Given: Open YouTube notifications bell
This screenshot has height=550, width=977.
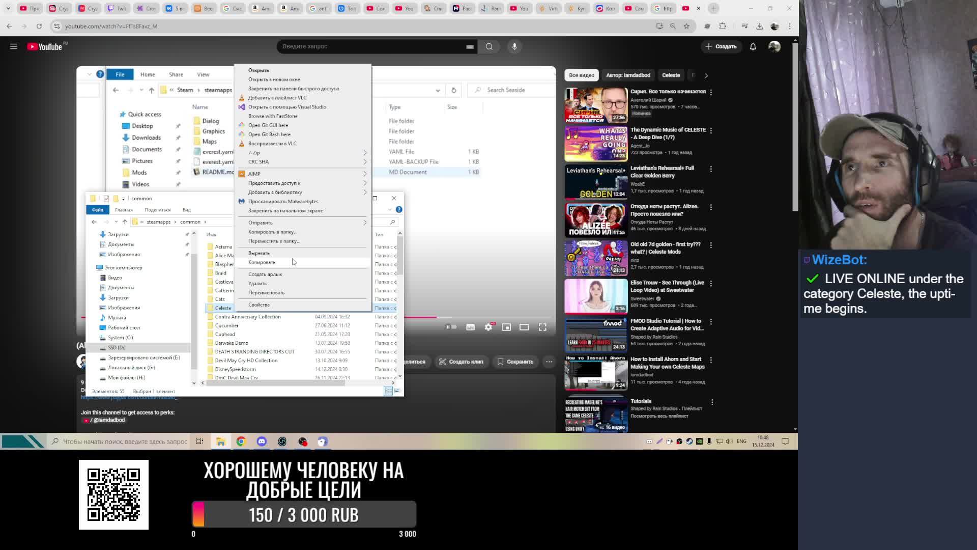Looking at the screenshot, I should point(753,46).
